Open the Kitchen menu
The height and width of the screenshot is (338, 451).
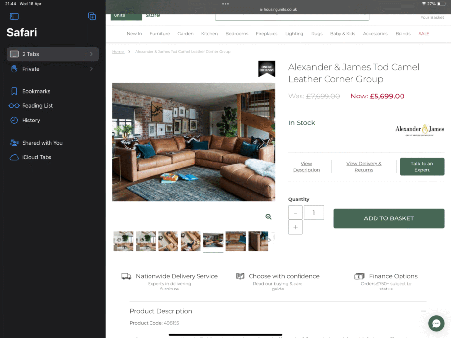click(x=209, y=34)
